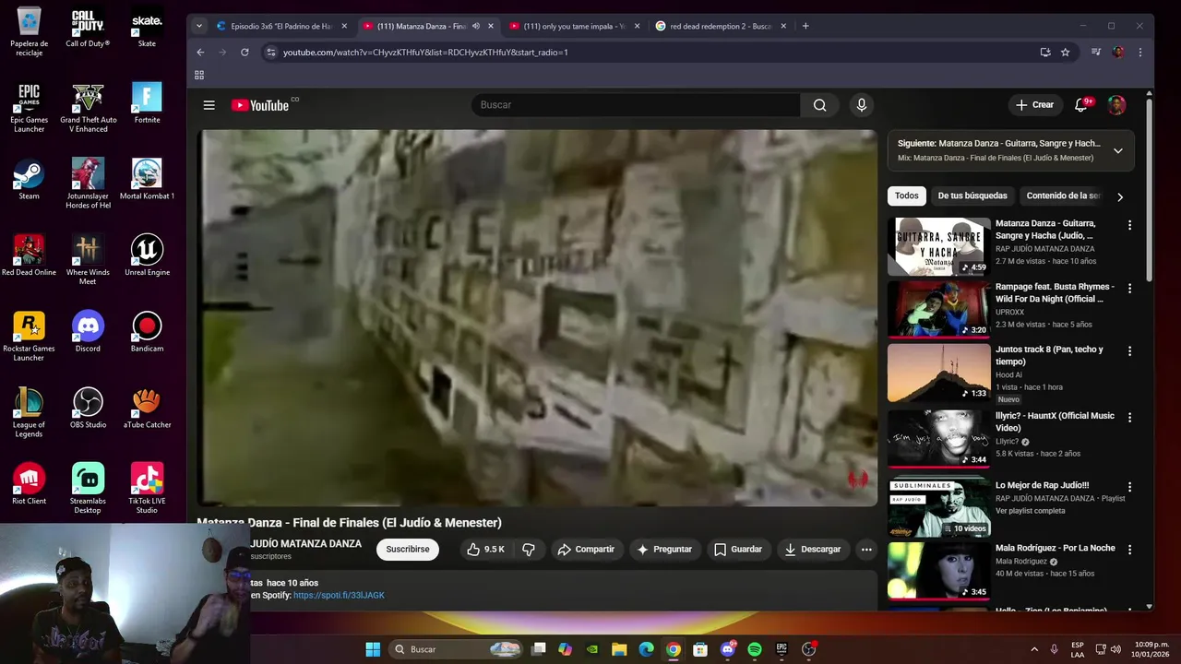Click the Chrome address bar URL

pos(425,53)
